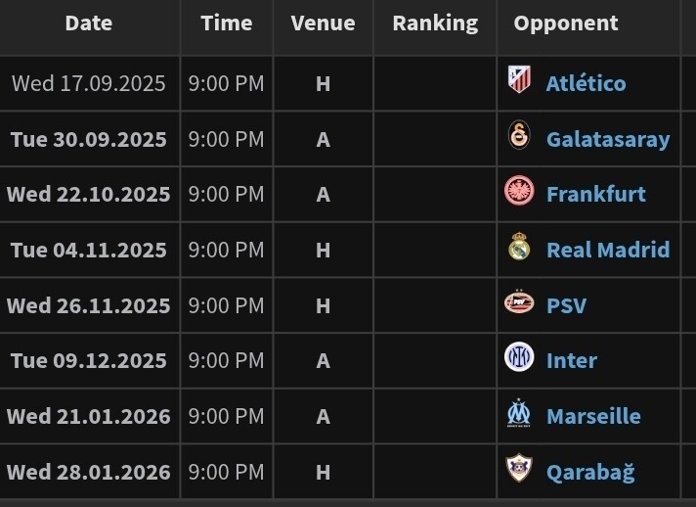Screen dimensions: 696x507
Task: Click the Venue column header
Action: pyautogui.click(x=323, y=23)
